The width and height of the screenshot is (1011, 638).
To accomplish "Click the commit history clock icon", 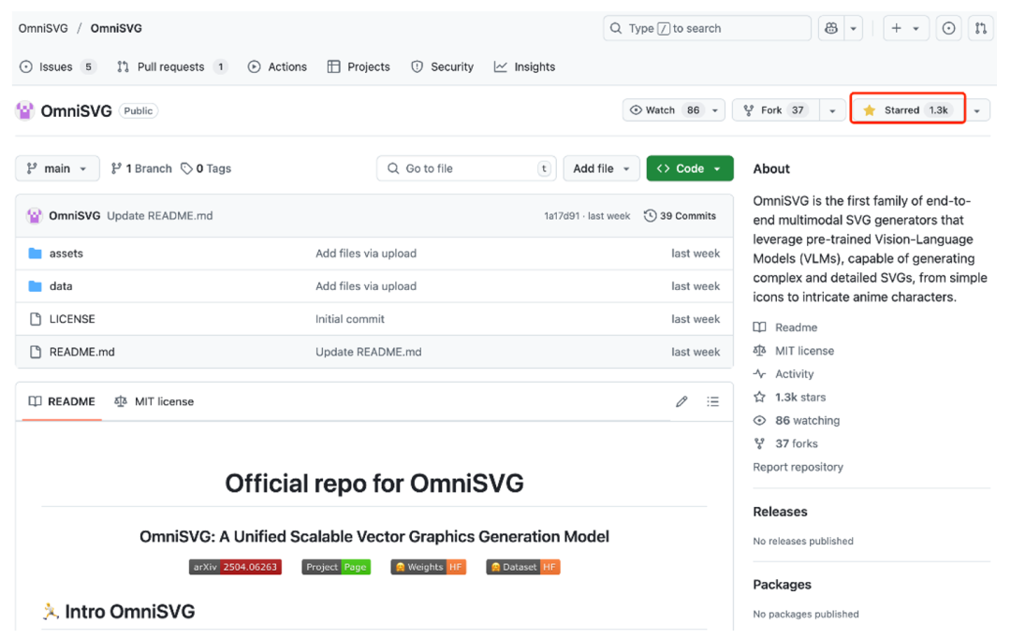I will coord(651,216).
